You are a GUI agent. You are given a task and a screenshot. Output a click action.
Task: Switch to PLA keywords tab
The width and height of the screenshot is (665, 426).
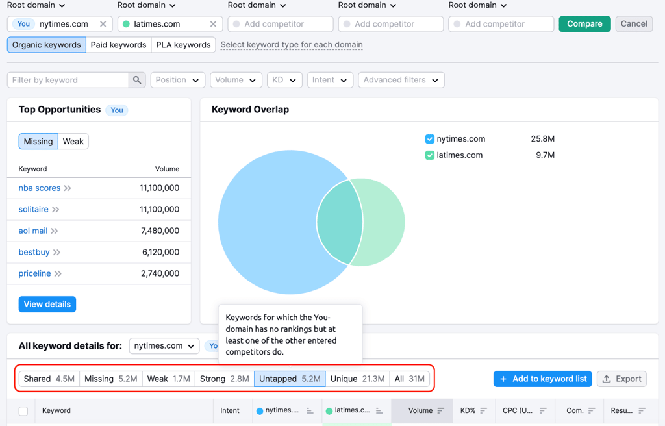183,45
